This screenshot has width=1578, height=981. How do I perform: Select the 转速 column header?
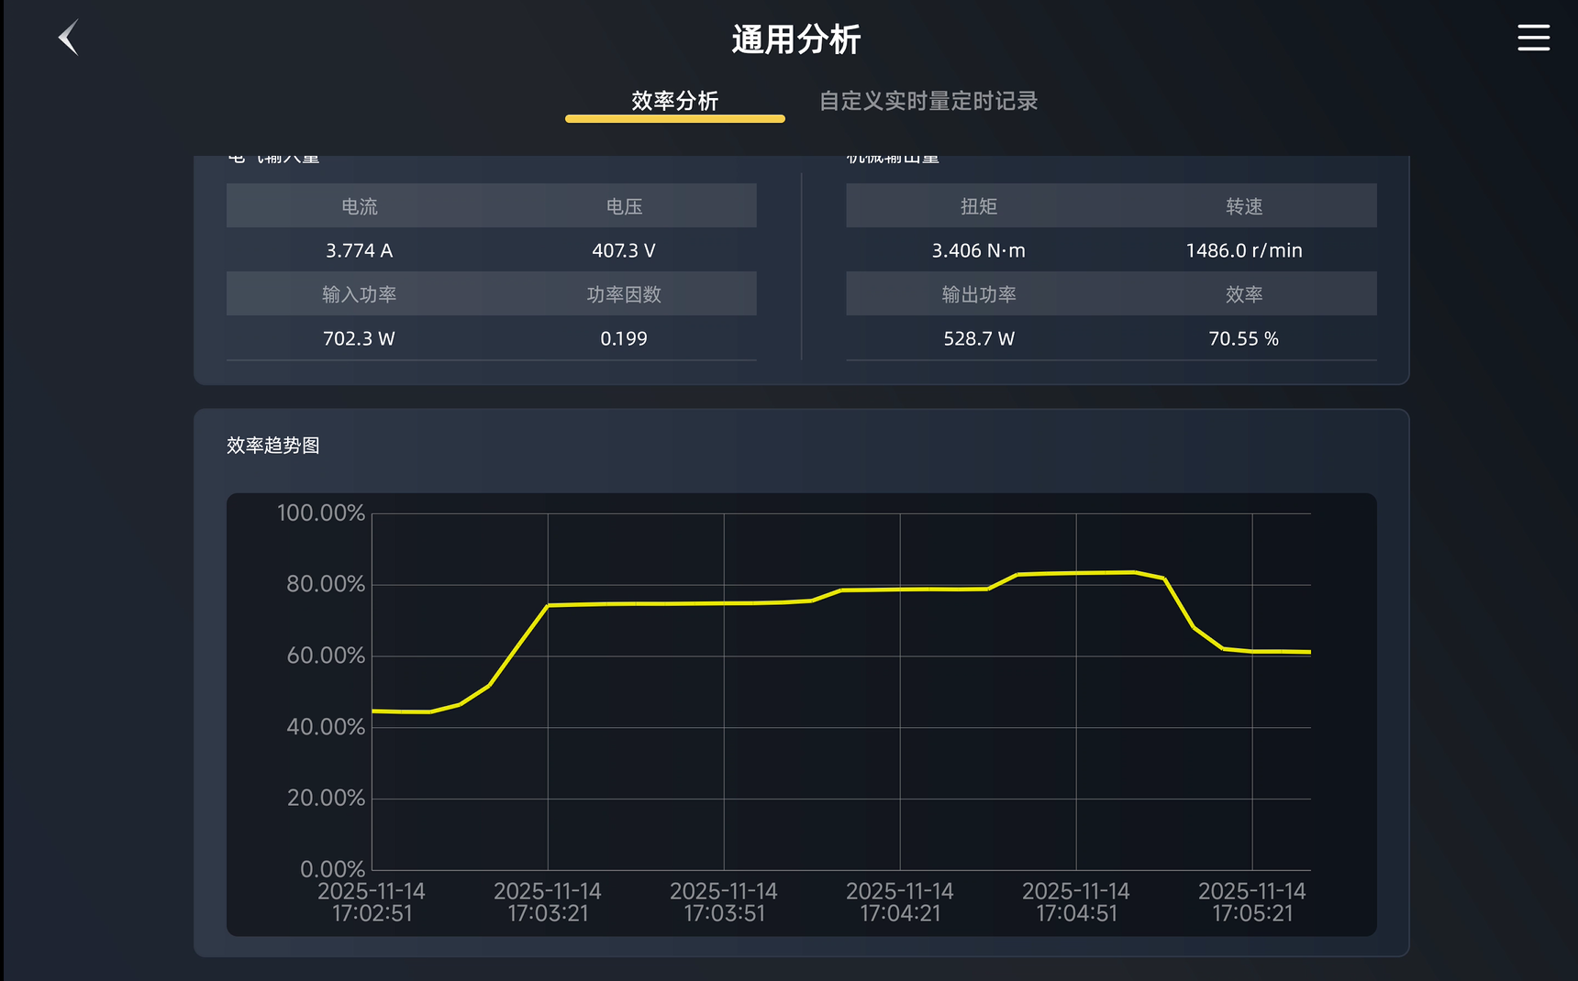pyautogui.click(x=1244, y=206)
